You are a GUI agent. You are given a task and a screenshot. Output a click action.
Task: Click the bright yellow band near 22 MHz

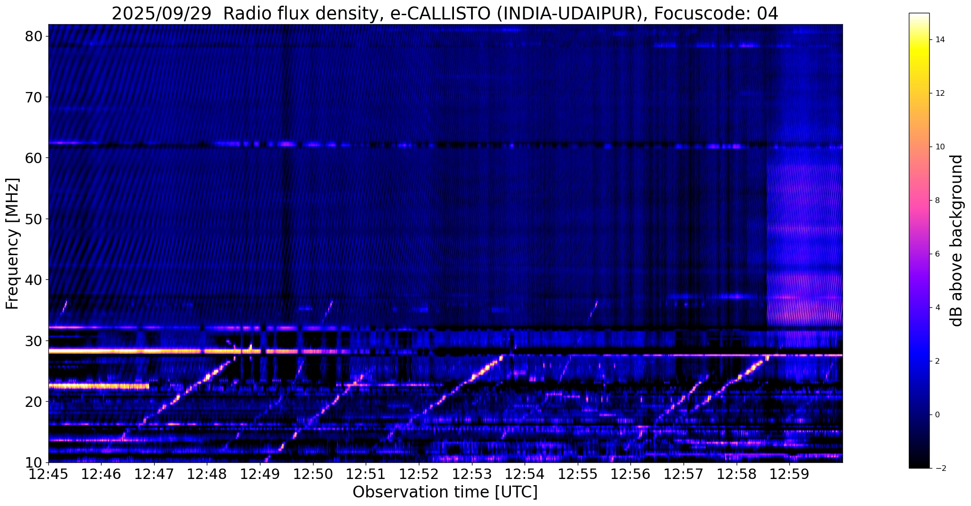pos(99,386)
